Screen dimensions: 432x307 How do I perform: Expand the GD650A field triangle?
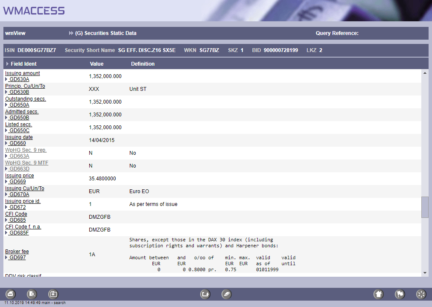click(6, 105)
